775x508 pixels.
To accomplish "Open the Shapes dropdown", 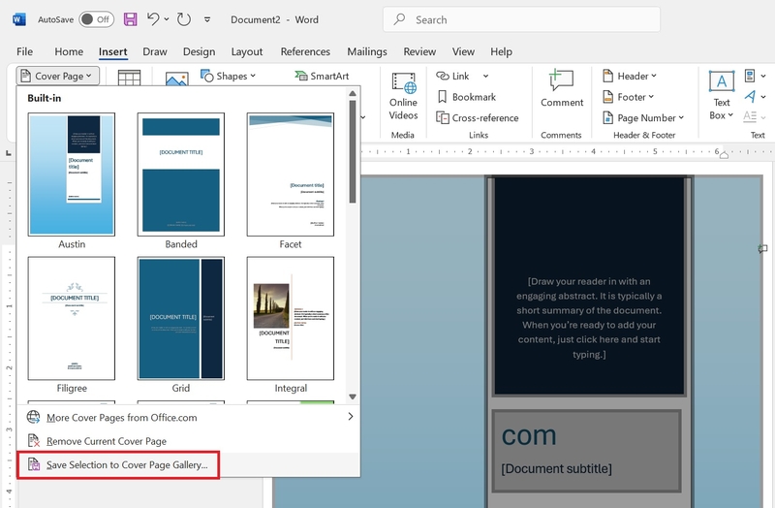I will 228,76.
